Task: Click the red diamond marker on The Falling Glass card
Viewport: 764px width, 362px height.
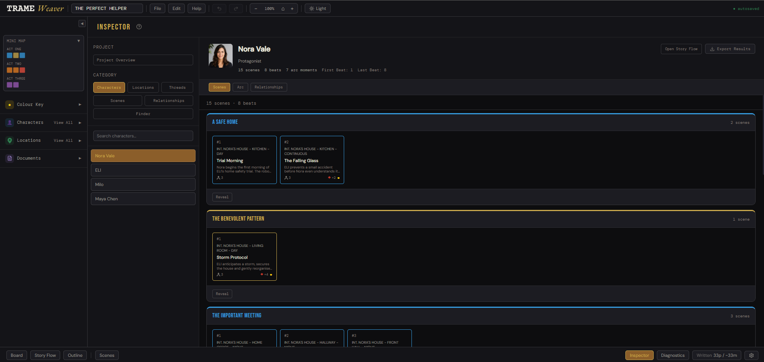Action: click(329, 178)
